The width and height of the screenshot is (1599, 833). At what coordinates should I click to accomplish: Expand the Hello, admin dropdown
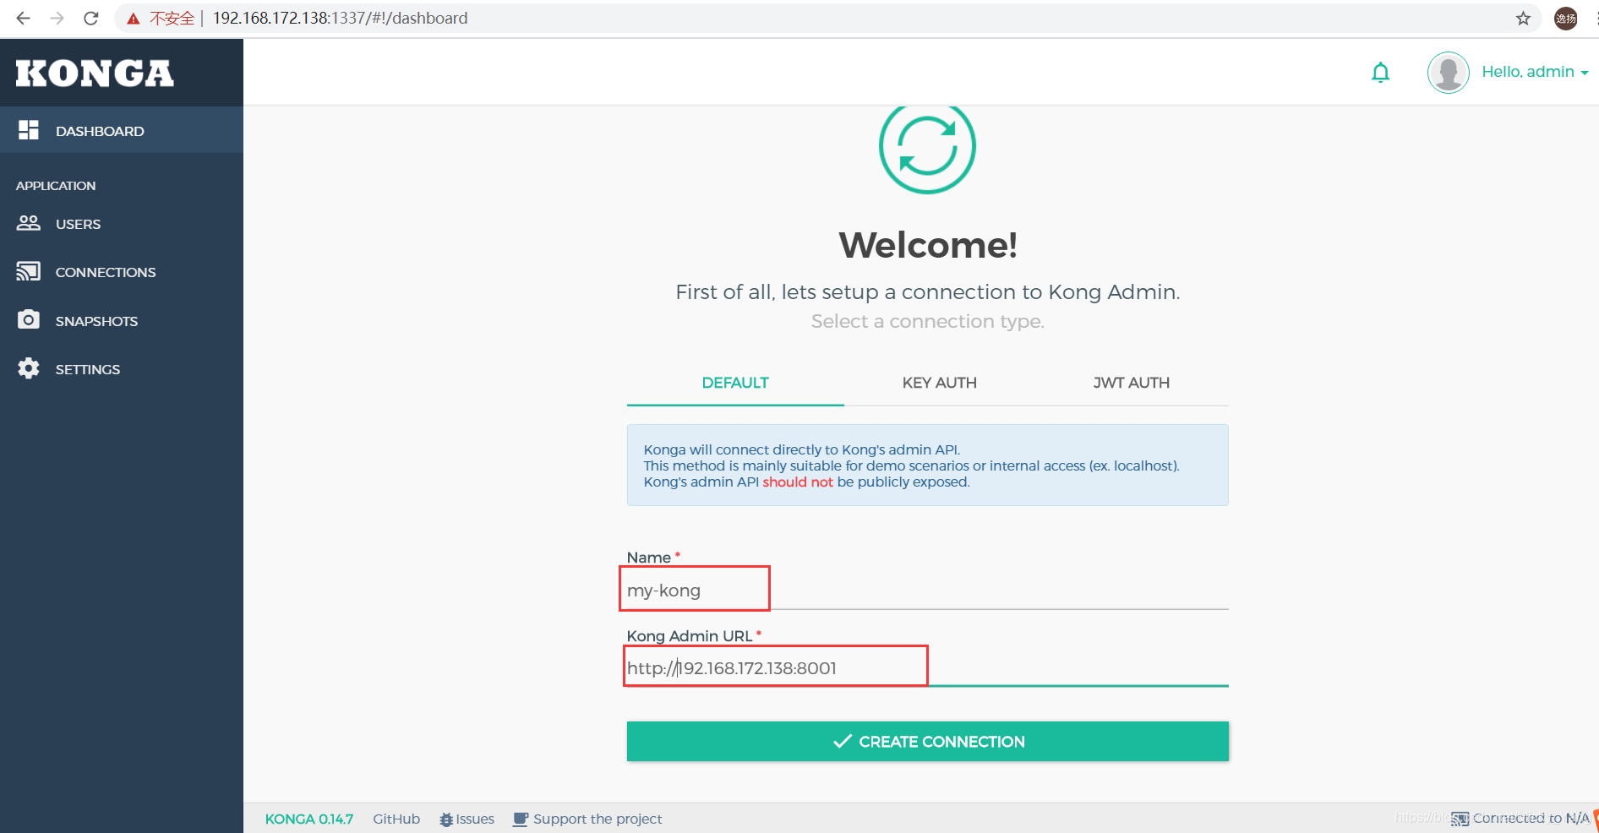pyautogui.click(x=1535, y=72)
